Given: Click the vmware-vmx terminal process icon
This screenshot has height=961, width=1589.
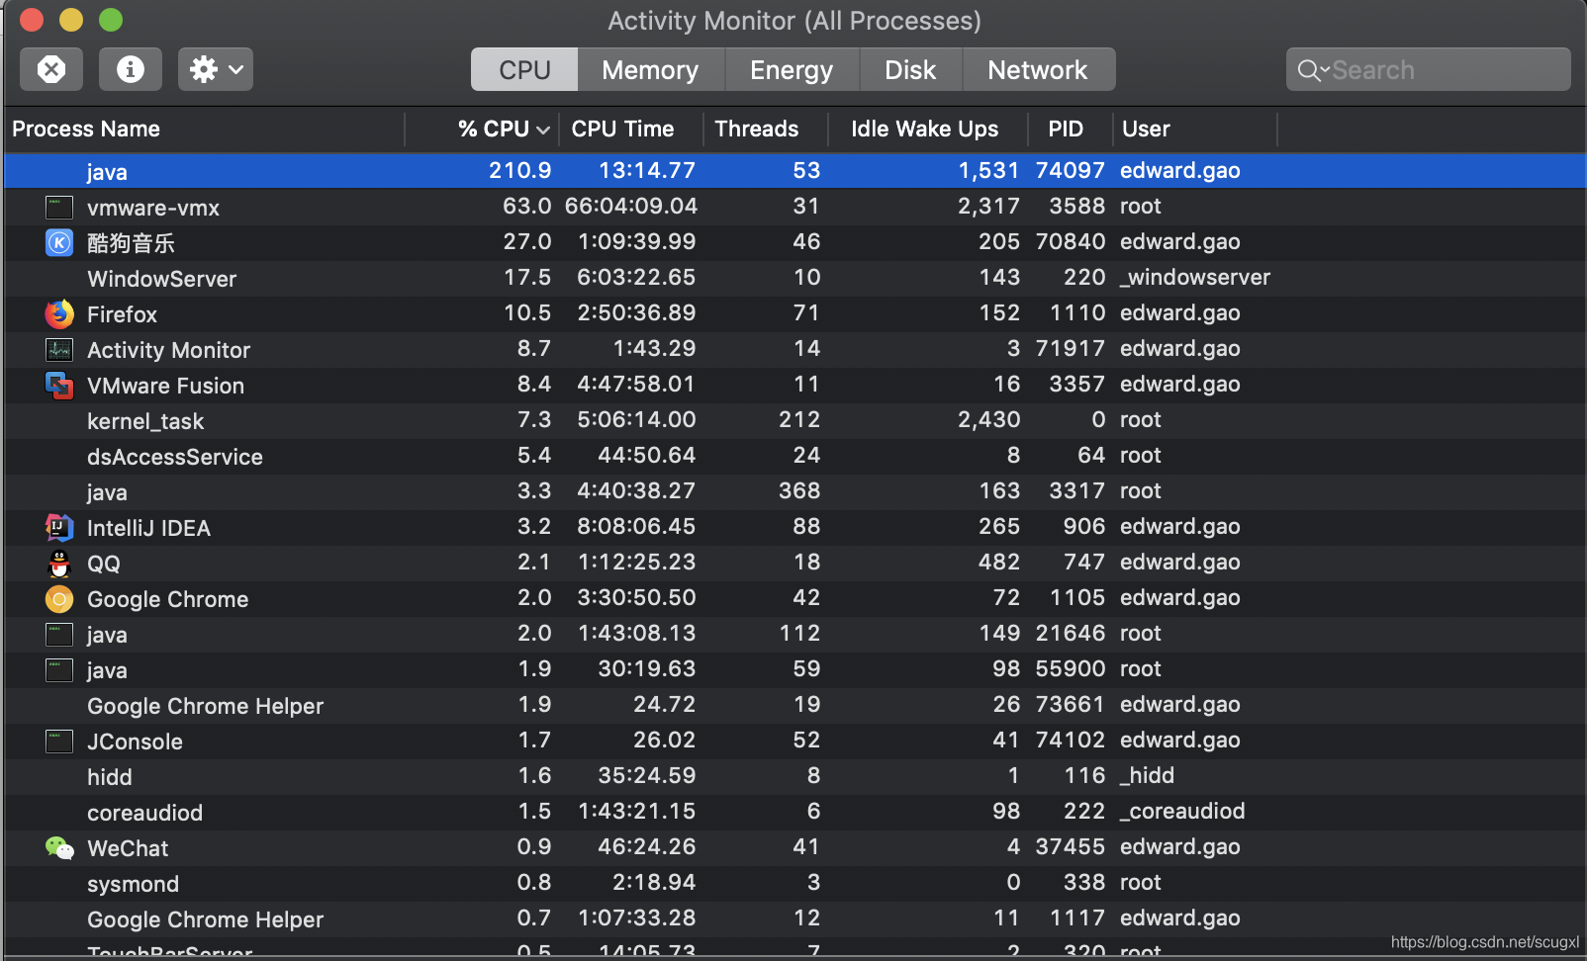Looking at the screenshot, I should (59, 208).
